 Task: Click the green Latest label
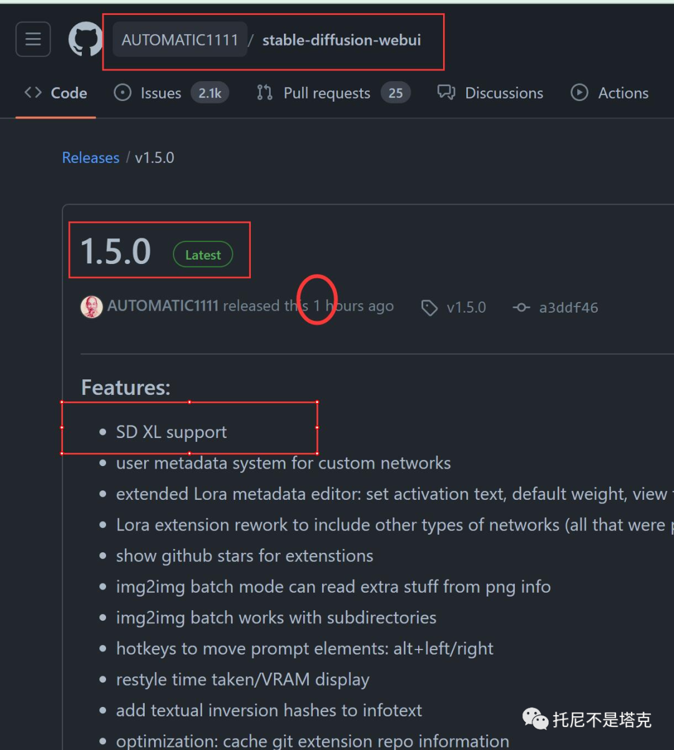[203, 255]
